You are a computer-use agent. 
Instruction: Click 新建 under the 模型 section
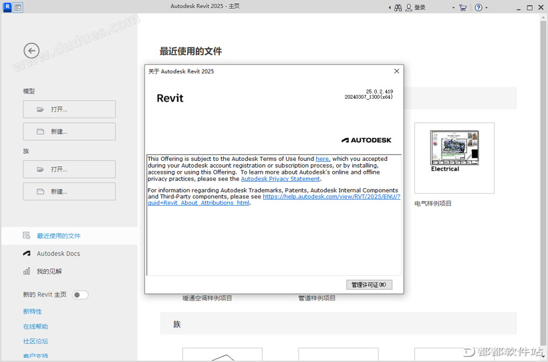(70, 132)
